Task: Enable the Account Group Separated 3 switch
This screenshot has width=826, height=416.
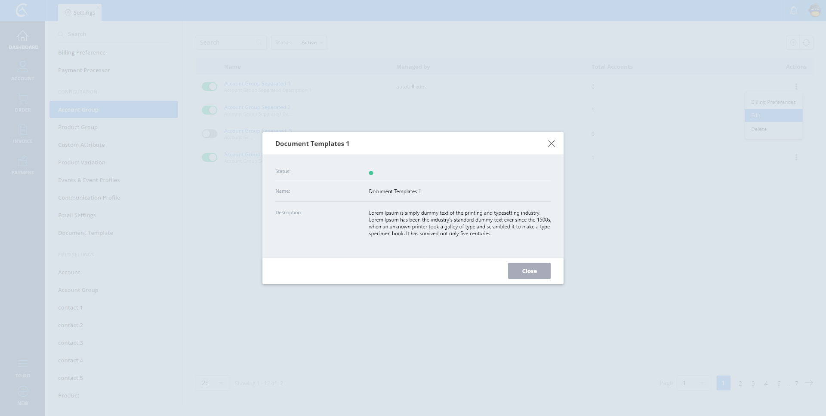Action: [x=210, y=134]
